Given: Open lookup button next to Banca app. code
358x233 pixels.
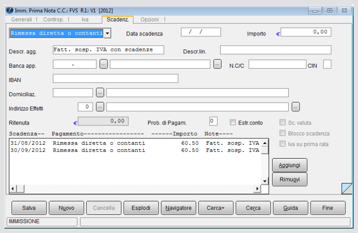Looking at the screenshot, I should coord(103,64).
